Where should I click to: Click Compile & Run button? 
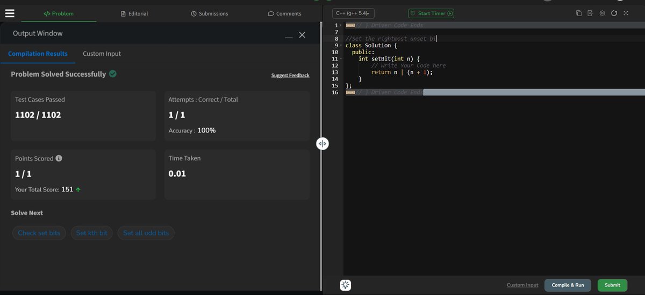(568, 285)
